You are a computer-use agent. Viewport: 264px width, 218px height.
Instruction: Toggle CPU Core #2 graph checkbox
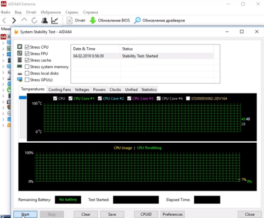[x=100, y=98]
